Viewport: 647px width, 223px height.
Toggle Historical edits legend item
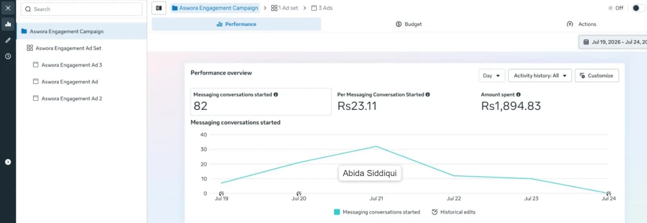tap(453, 212)
